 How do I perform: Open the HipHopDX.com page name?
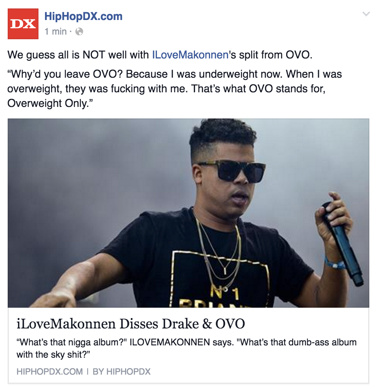tap(83, 17)
